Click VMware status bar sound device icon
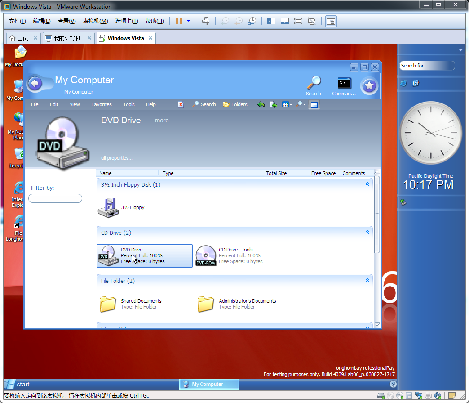Image resolution: width=469 pixels, height=403 pixels. 438,395
